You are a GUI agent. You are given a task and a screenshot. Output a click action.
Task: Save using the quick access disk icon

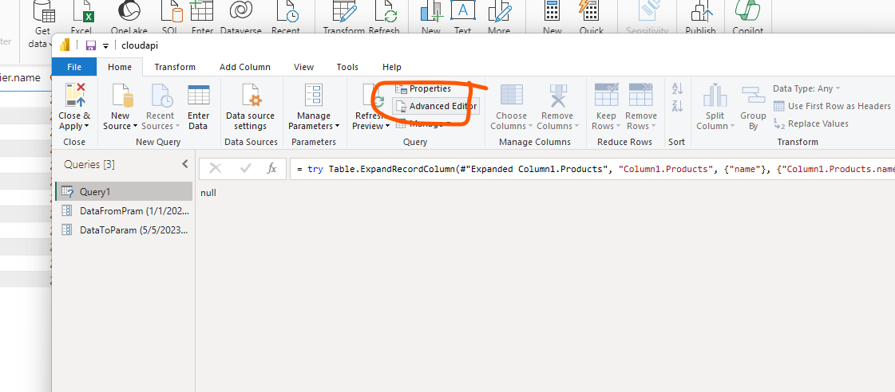pyautogui.click(x=90, y=45)
